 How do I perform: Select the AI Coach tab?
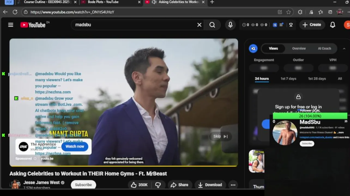click(x=324, y=48)
